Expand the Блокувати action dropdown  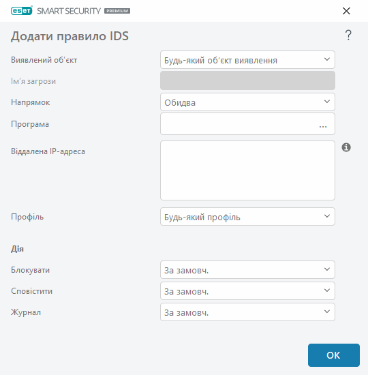[x=247, y=270]
